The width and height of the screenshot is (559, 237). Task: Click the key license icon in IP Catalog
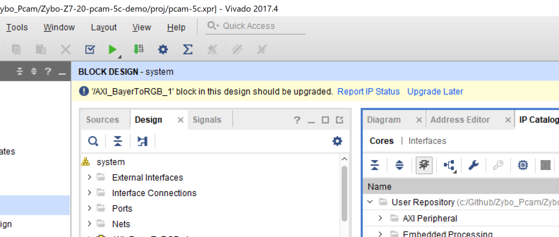coord(498,165)
